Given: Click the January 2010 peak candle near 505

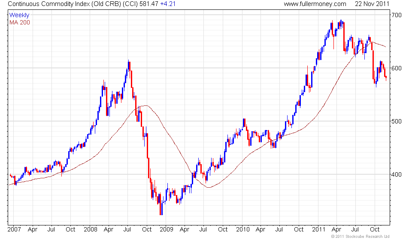Looking at the screenshot, I should [x=244, y=123].
